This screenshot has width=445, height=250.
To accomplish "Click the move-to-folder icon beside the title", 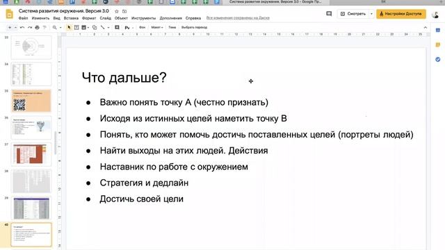I will point(124,11).
